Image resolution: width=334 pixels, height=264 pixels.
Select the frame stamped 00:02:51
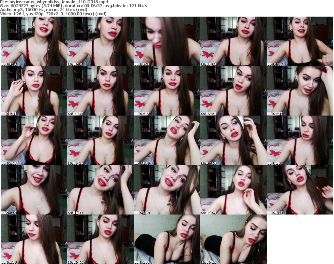click(34, 141)
